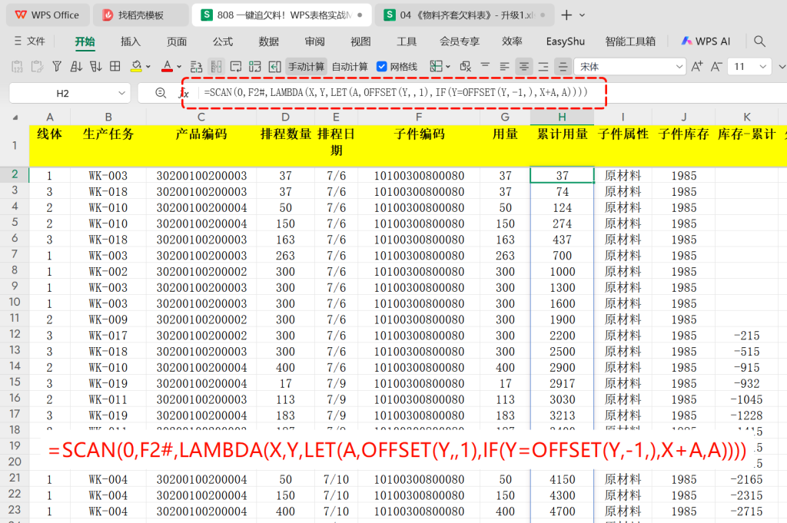Increase font size with A+ icon
787x523 pixels.
[696, 67]
